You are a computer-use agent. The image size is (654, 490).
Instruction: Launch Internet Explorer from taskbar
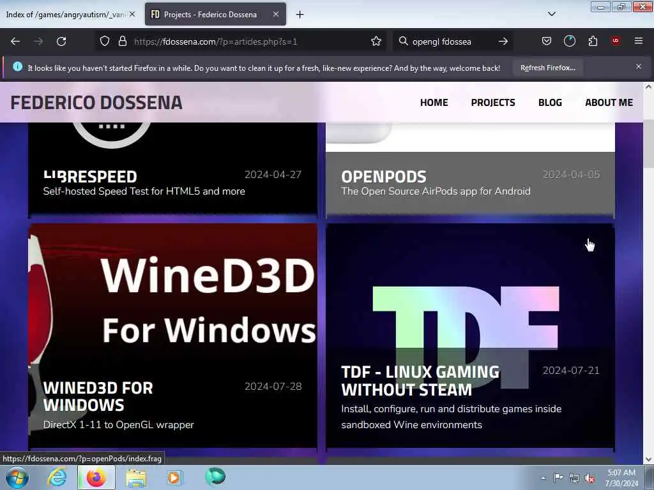point(57,477)
